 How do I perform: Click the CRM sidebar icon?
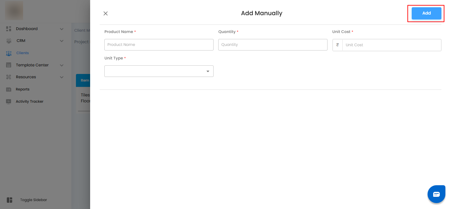[9, 41]
